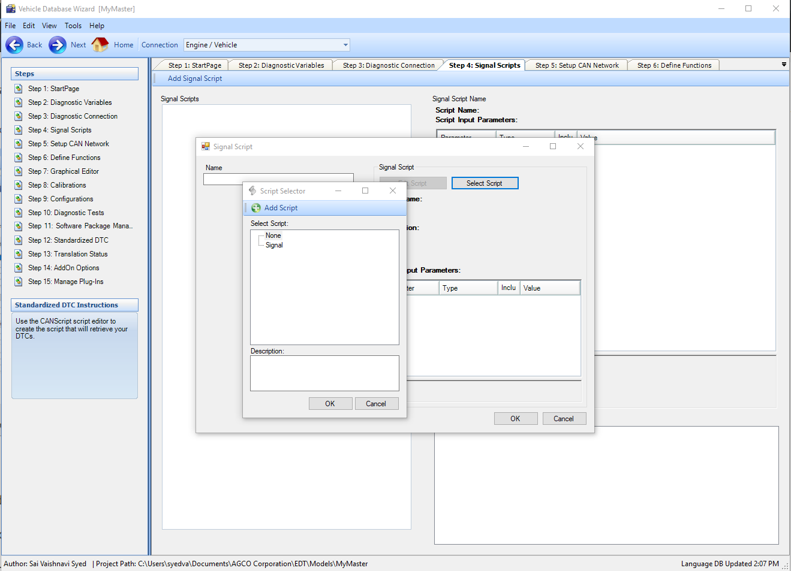Open Step 9: Configurations in sidebar

(61, 199)
